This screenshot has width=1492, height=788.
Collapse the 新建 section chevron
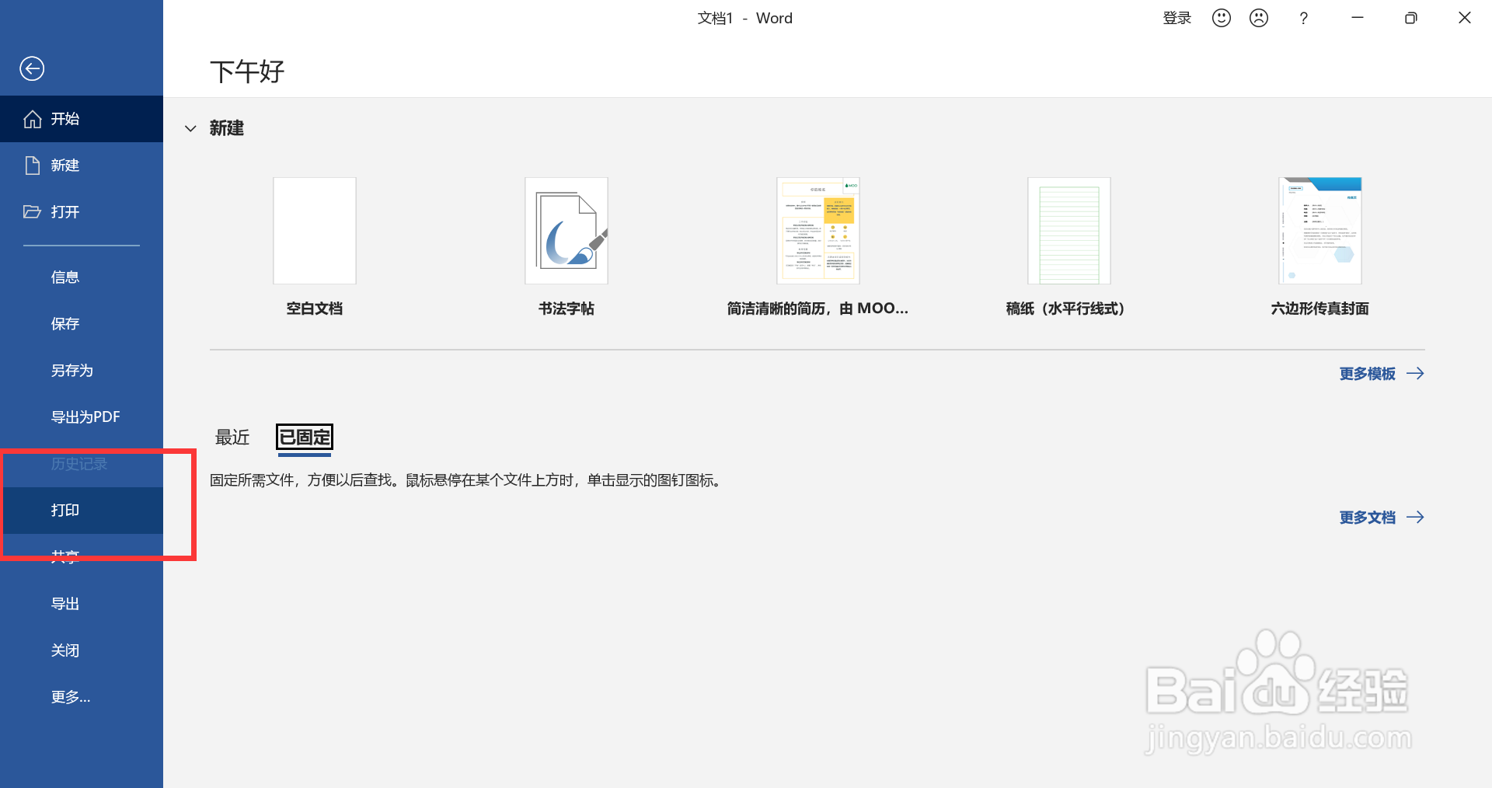190,128
